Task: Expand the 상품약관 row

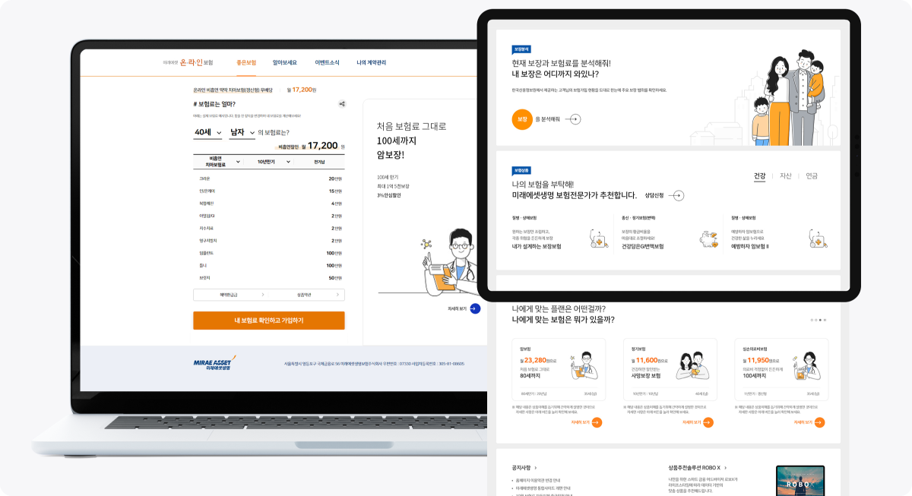Action: [307, 295]
